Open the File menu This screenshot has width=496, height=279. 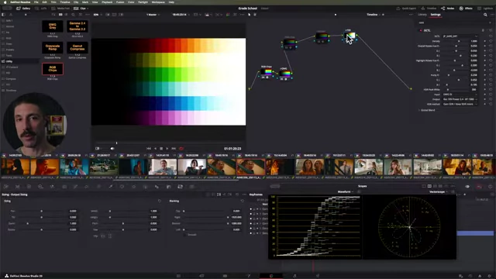tap(36, 2)
